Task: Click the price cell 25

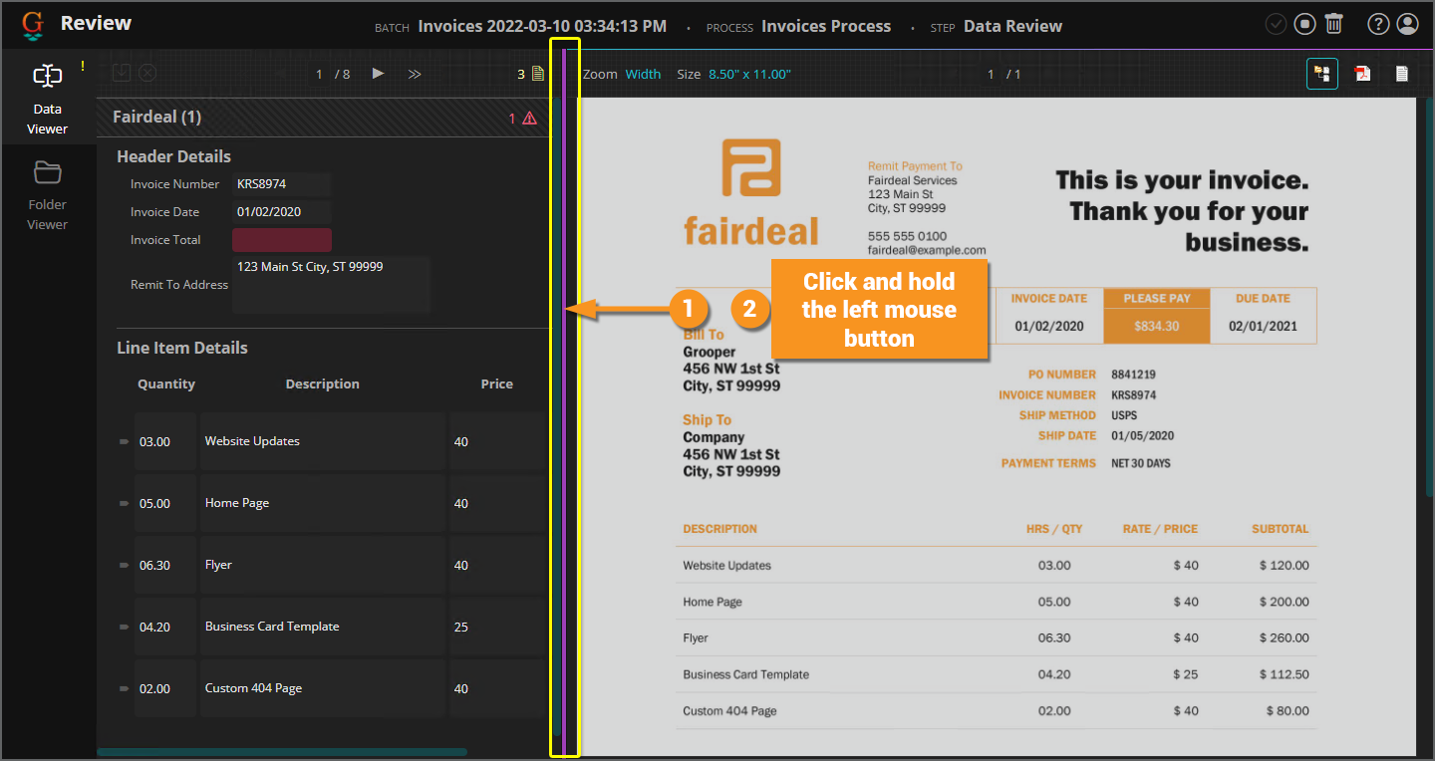Action: pos(498,627)
